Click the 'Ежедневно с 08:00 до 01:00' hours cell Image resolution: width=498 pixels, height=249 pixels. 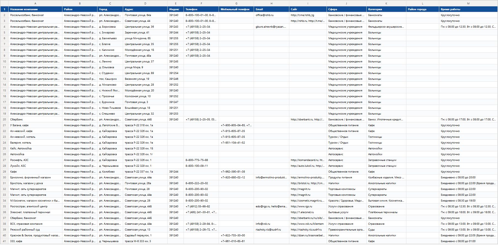[468, 241]
